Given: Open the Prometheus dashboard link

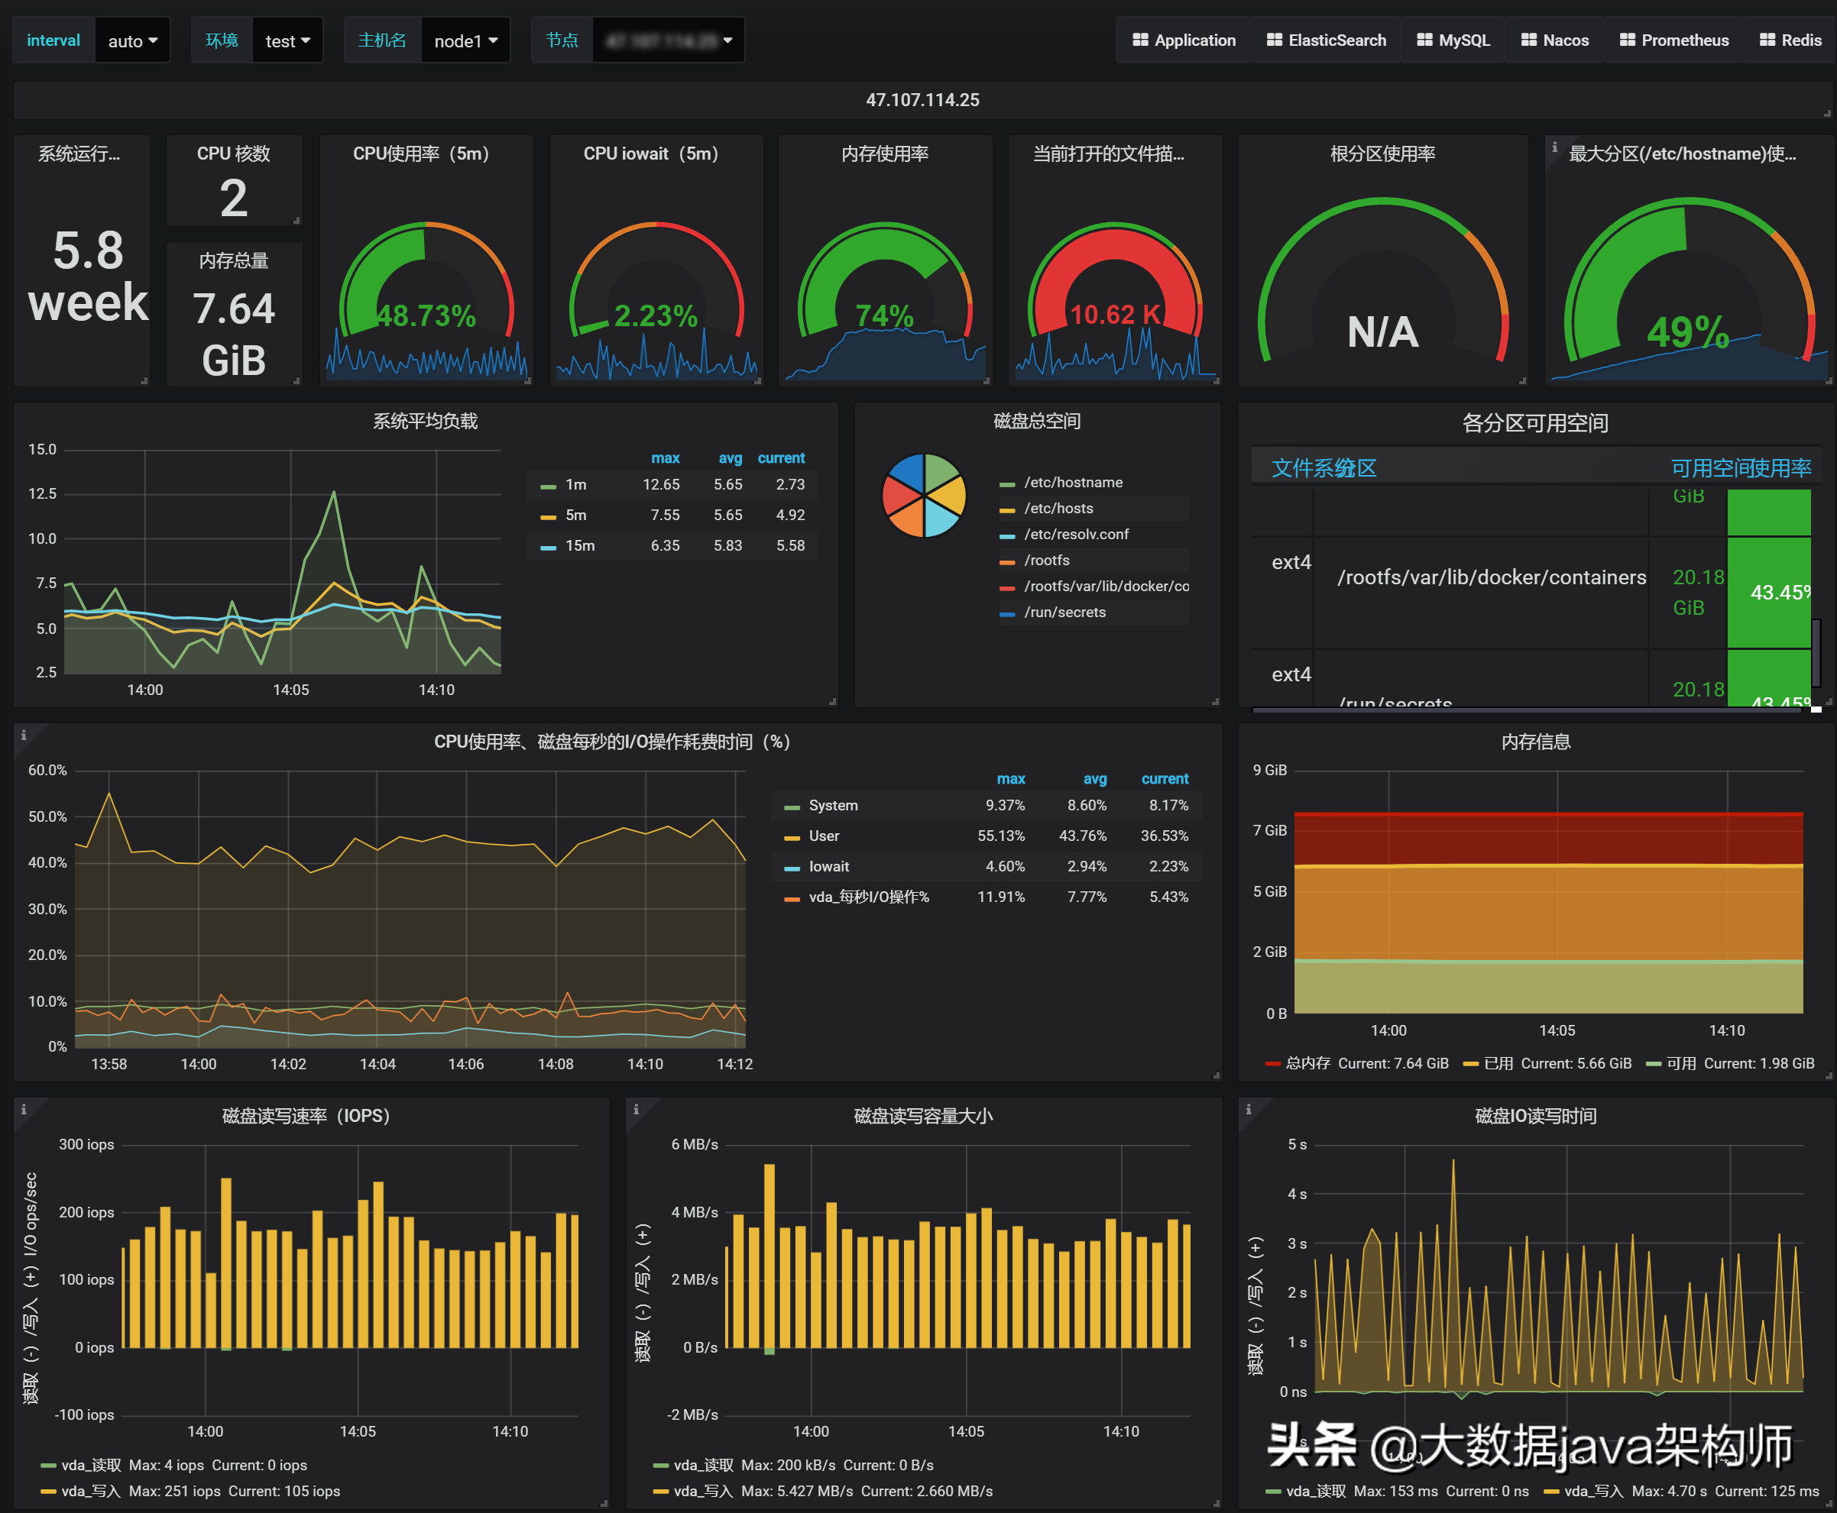Looking at the screenshot, I should coord(1683,40).
